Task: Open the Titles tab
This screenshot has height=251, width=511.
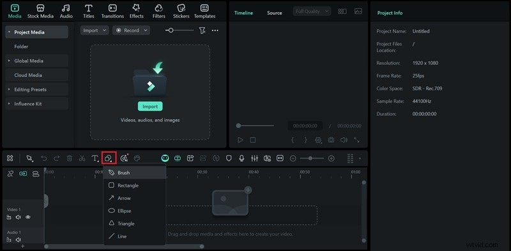Action: coord(88,11)
